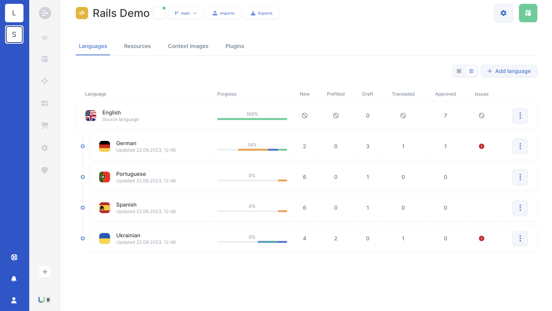Screen dimensions: 552x311
Task: Open the notifications bell
Action: 14,279
